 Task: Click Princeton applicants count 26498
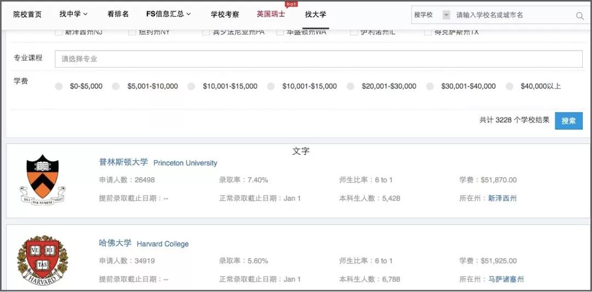(145, 180)
